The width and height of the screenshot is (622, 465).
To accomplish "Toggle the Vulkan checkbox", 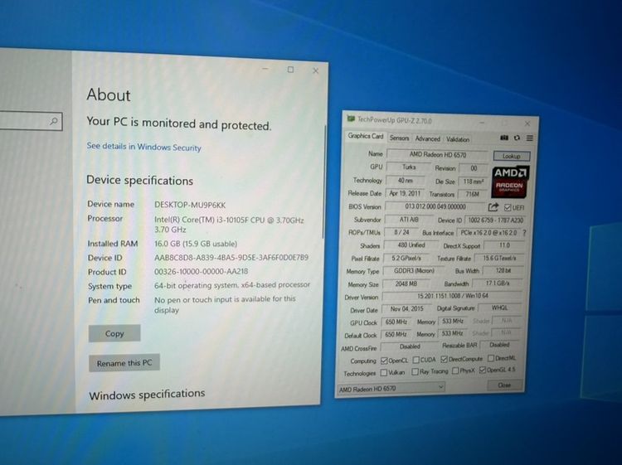I will (x=384, y=373).
